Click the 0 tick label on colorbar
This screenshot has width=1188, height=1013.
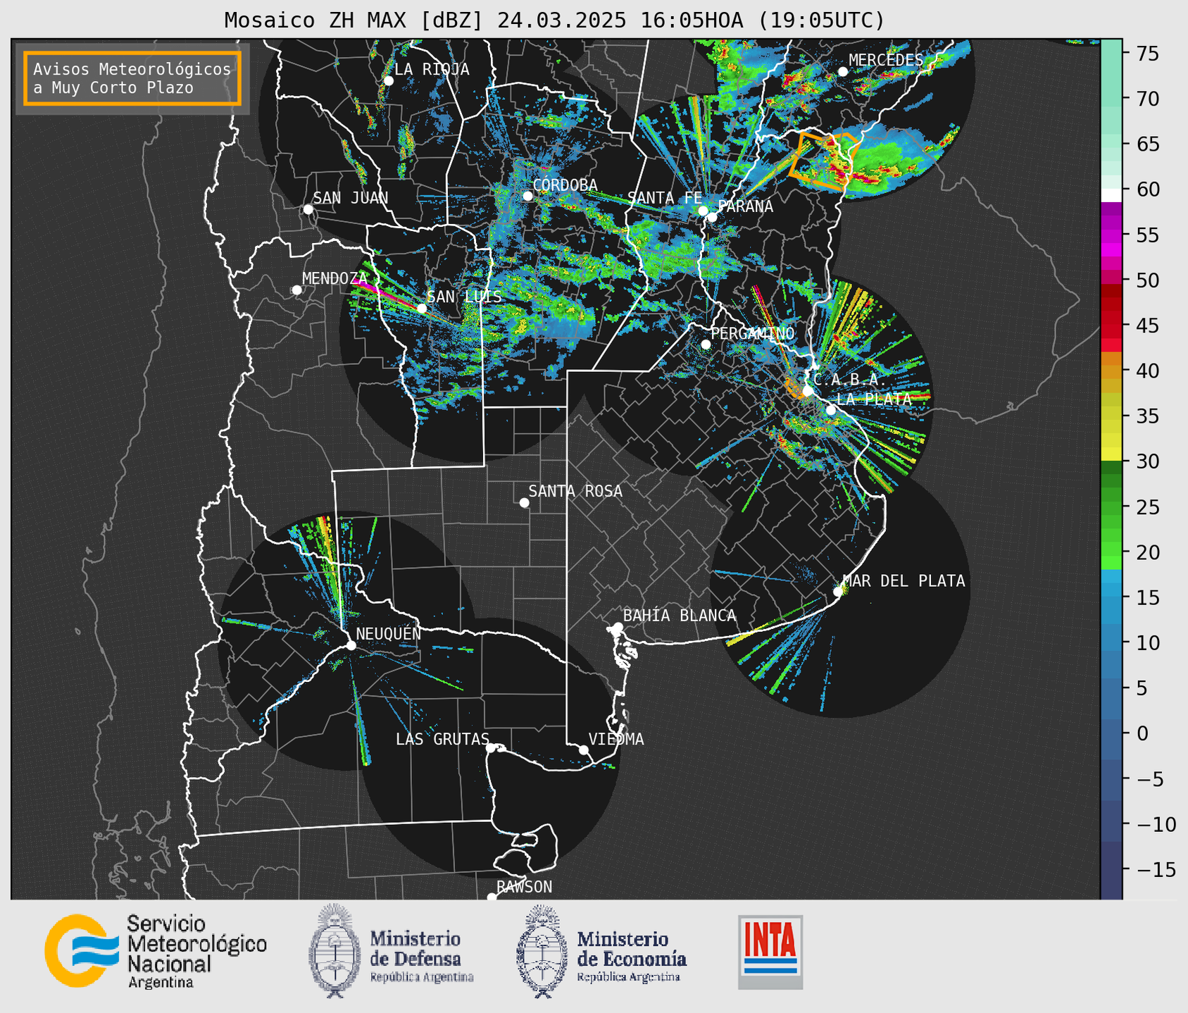[x=1142, y=733]
